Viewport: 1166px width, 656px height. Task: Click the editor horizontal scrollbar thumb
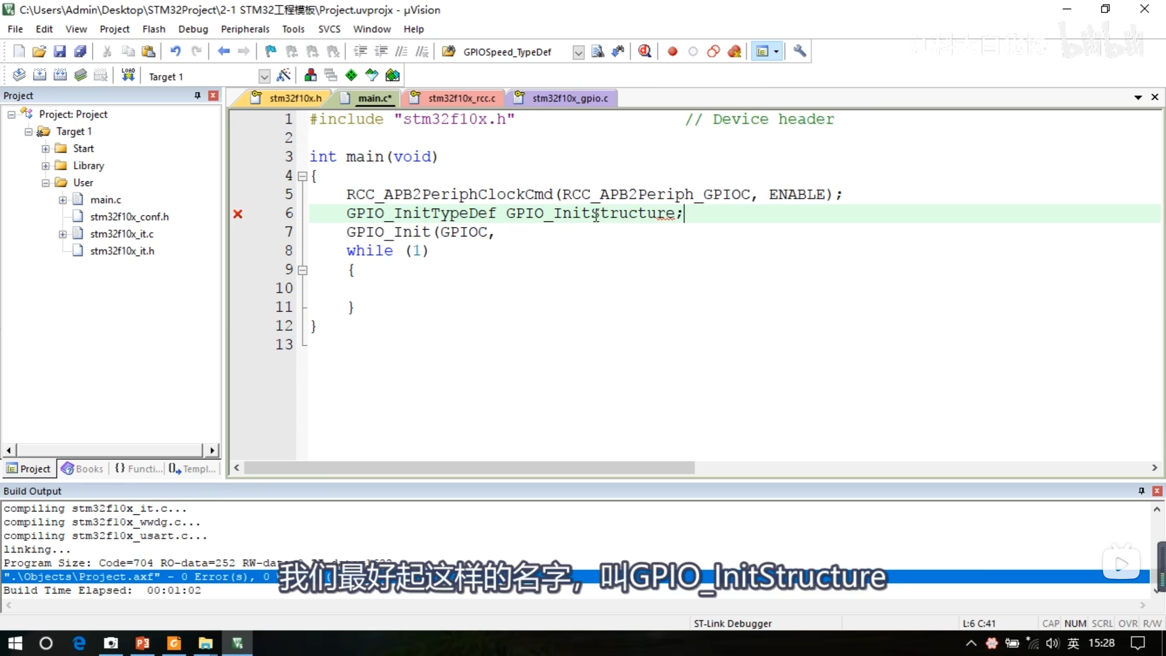(x=469, y=467)
